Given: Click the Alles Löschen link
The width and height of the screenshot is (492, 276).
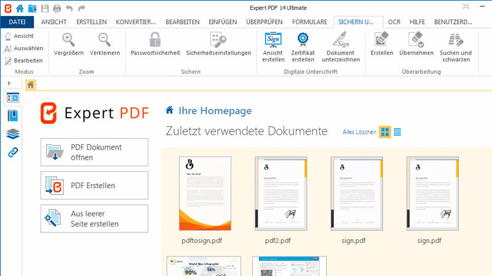Looking at the screenshot, I should (x=359, y=132).
